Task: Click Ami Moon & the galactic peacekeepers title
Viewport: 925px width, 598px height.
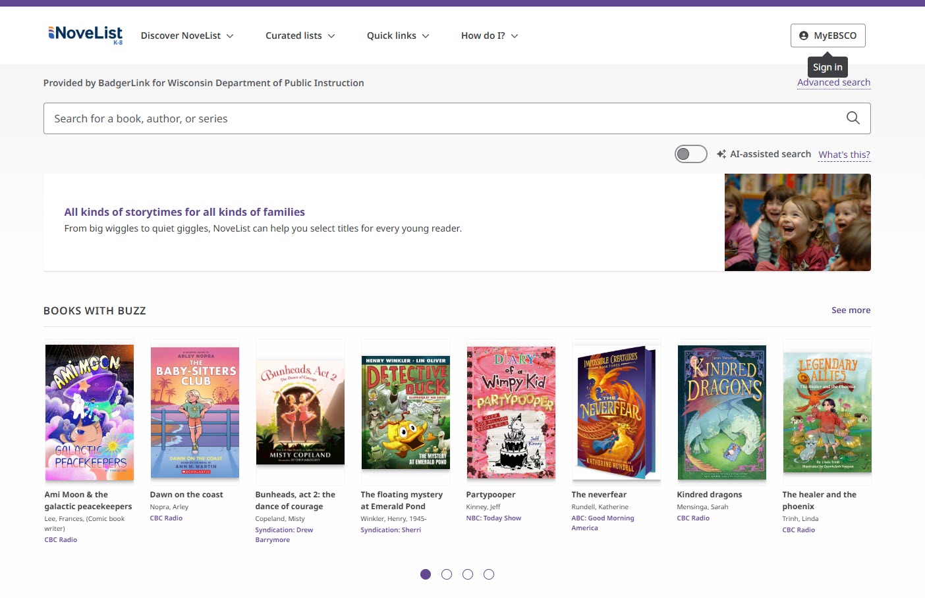Action: [88, 501]
